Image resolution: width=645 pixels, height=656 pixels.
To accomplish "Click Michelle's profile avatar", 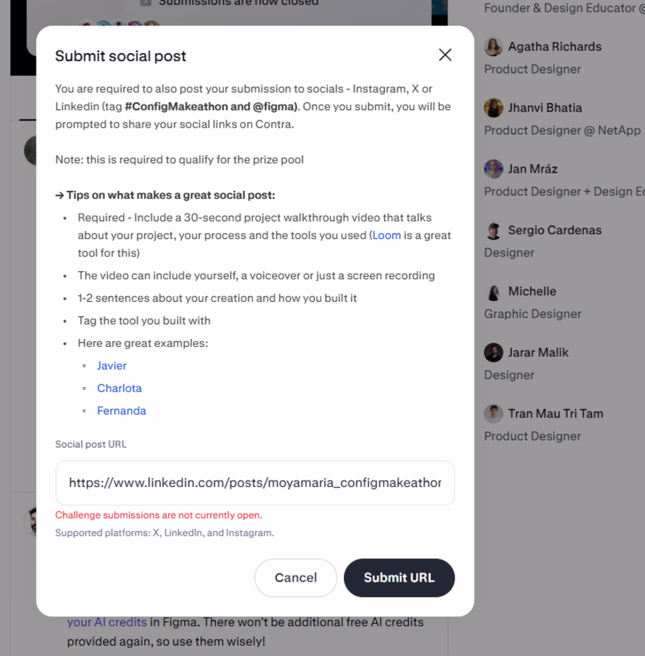I will point(493,291).
